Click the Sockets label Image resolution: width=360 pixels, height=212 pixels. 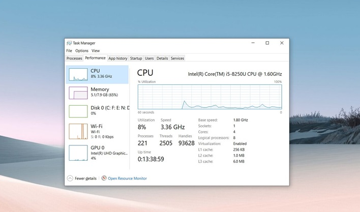205,126
